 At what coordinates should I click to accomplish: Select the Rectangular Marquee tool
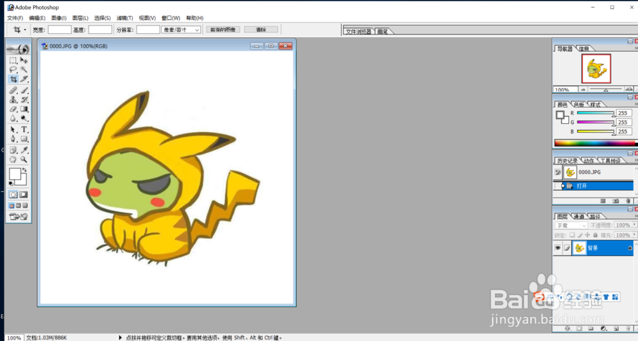point(13,61)
